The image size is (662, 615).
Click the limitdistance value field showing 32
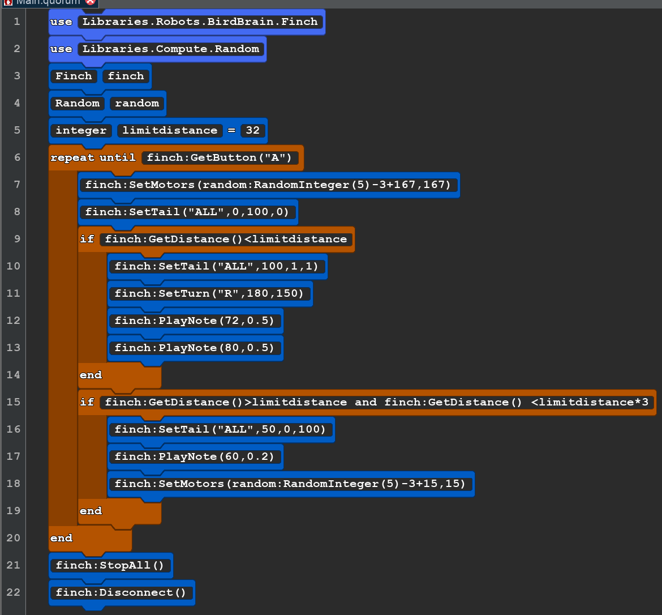click(252, 131)
